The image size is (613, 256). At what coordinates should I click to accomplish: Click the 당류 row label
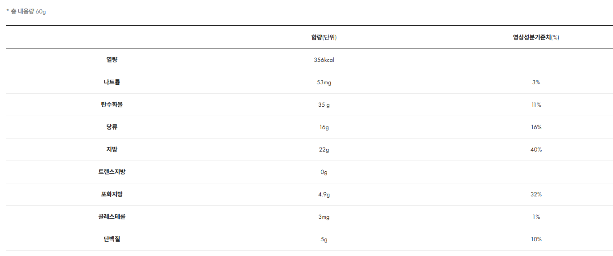(x=112, y=127)
